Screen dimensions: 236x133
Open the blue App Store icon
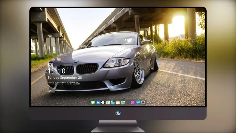pos(138,102)
